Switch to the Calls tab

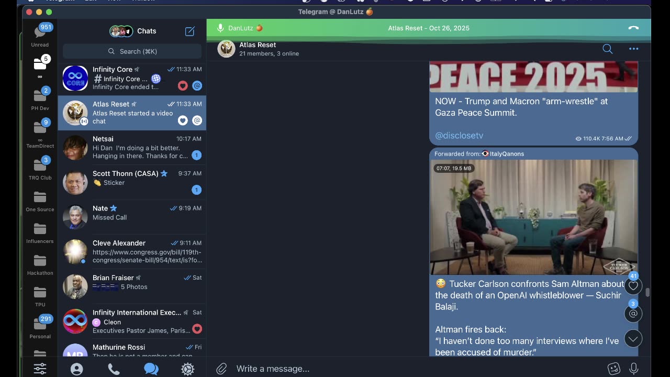(x=114, y=369)
